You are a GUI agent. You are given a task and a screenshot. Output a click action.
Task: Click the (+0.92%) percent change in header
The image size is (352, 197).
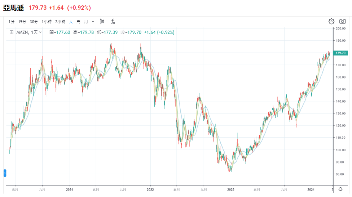click(x=79, y=8)
